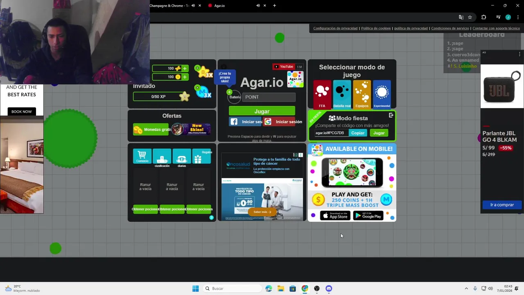The width and height of the screenshot is (524, 295).
Task: Click Saber más on Oncosalud ad
Action: point(262,212)
